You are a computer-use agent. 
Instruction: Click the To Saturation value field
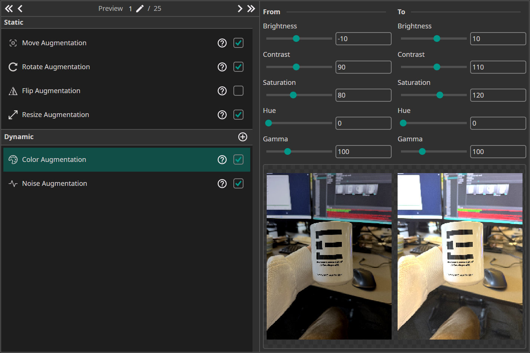(497, 95)
